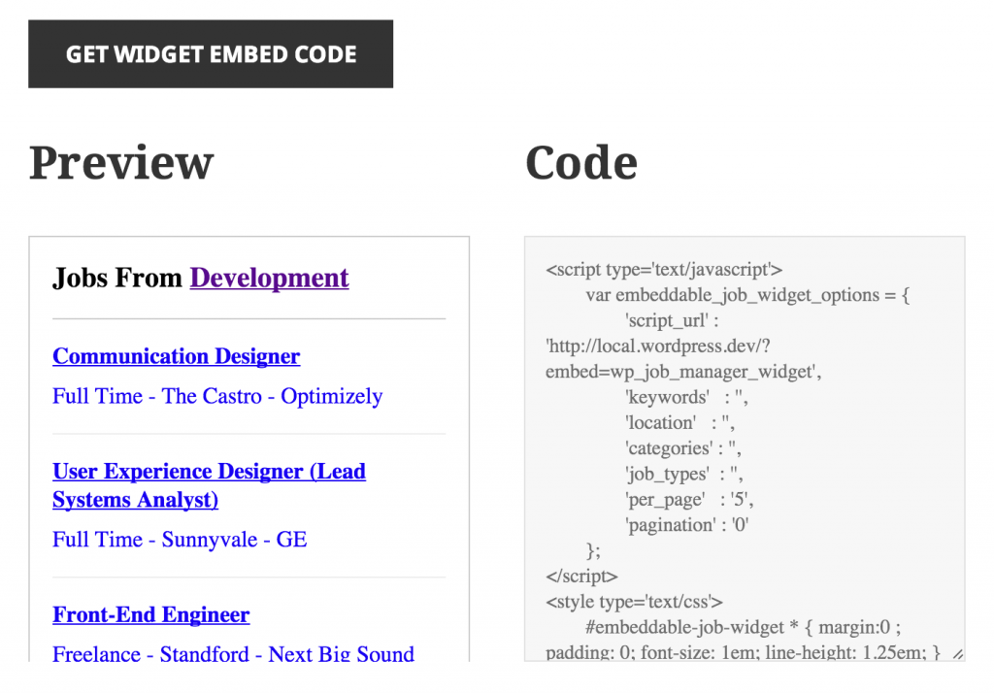Open the Development category link
This screenshot has height=693, width=994.
pos(269,278)
